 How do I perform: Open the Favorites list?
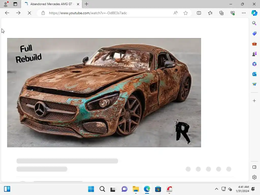pyautogui.click(x=210, y=13)
